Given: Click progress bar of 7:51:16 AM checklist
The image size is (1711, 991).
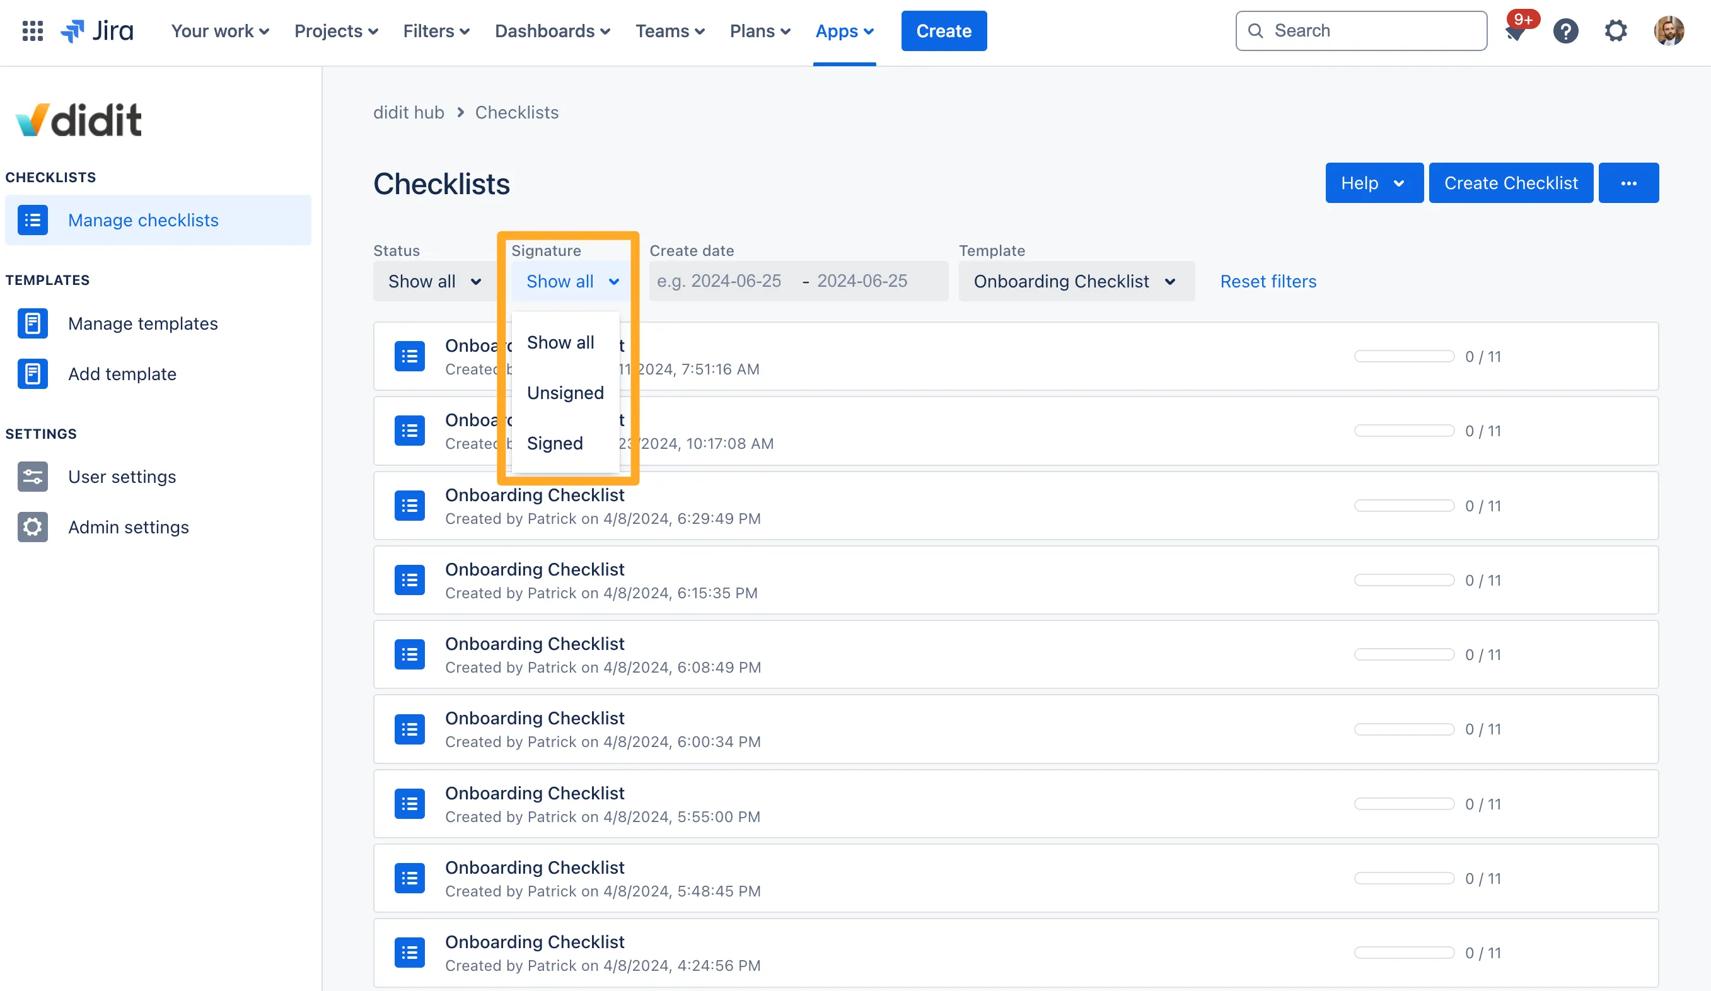Looking at the screenshot, I should [x=1404, y=356].
